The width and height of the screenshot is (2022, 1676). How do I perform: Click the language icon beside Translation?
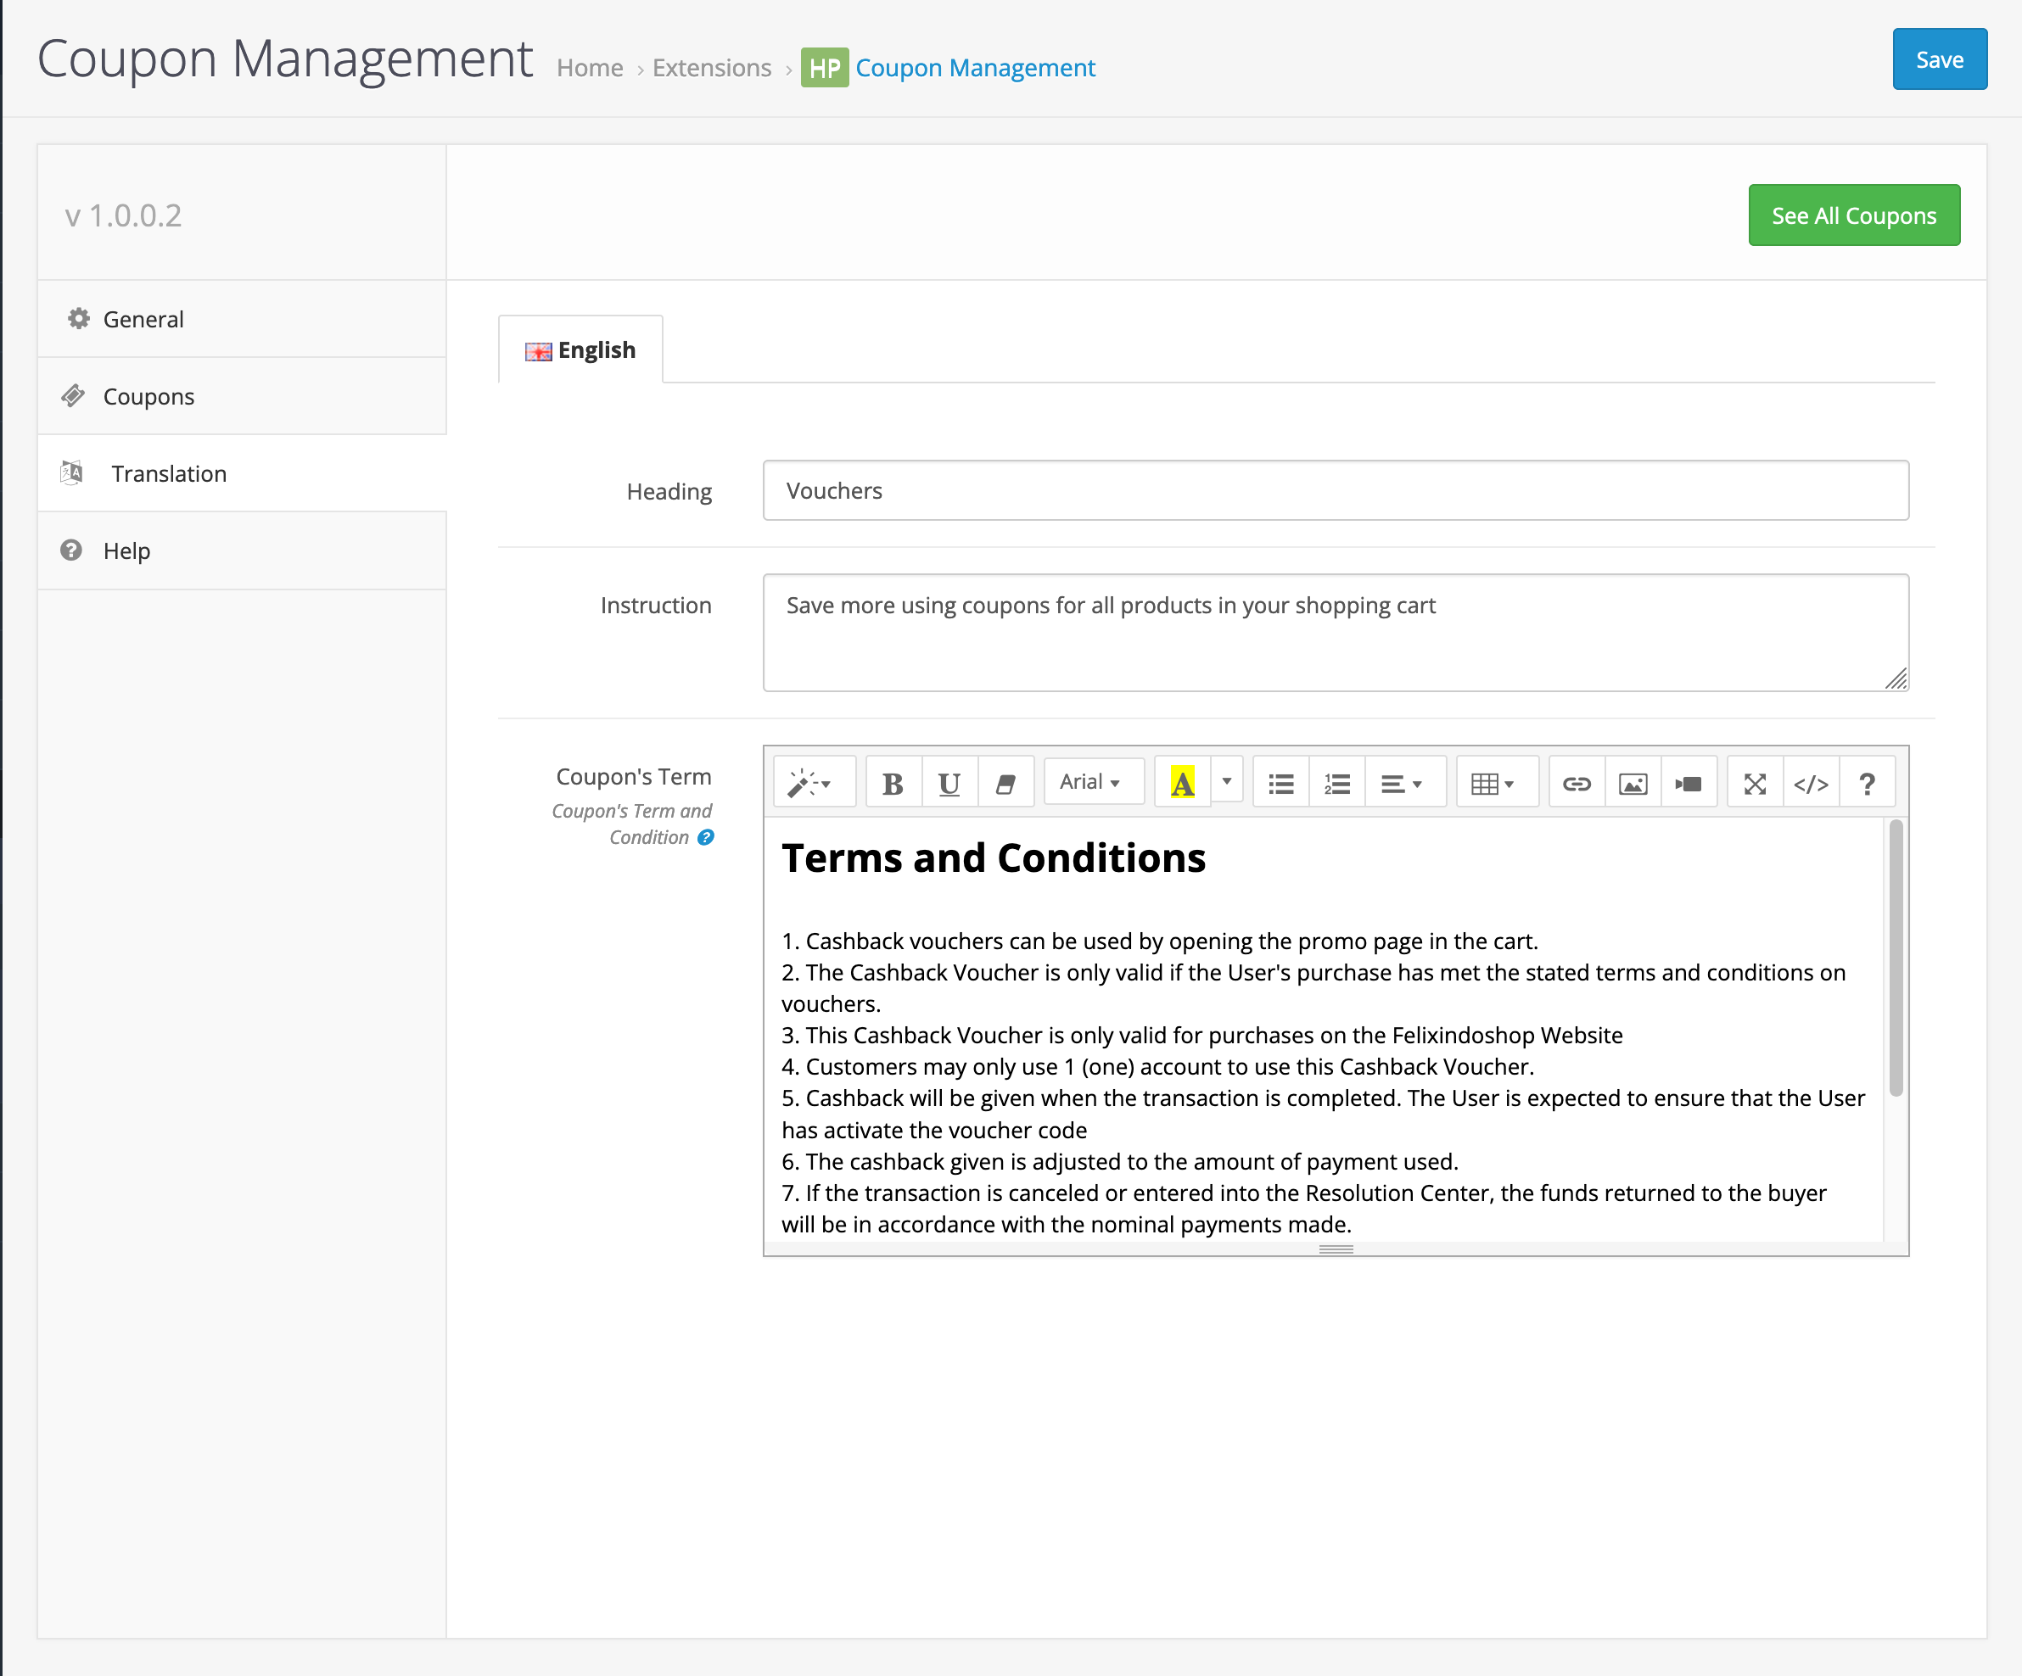[71, 472]
